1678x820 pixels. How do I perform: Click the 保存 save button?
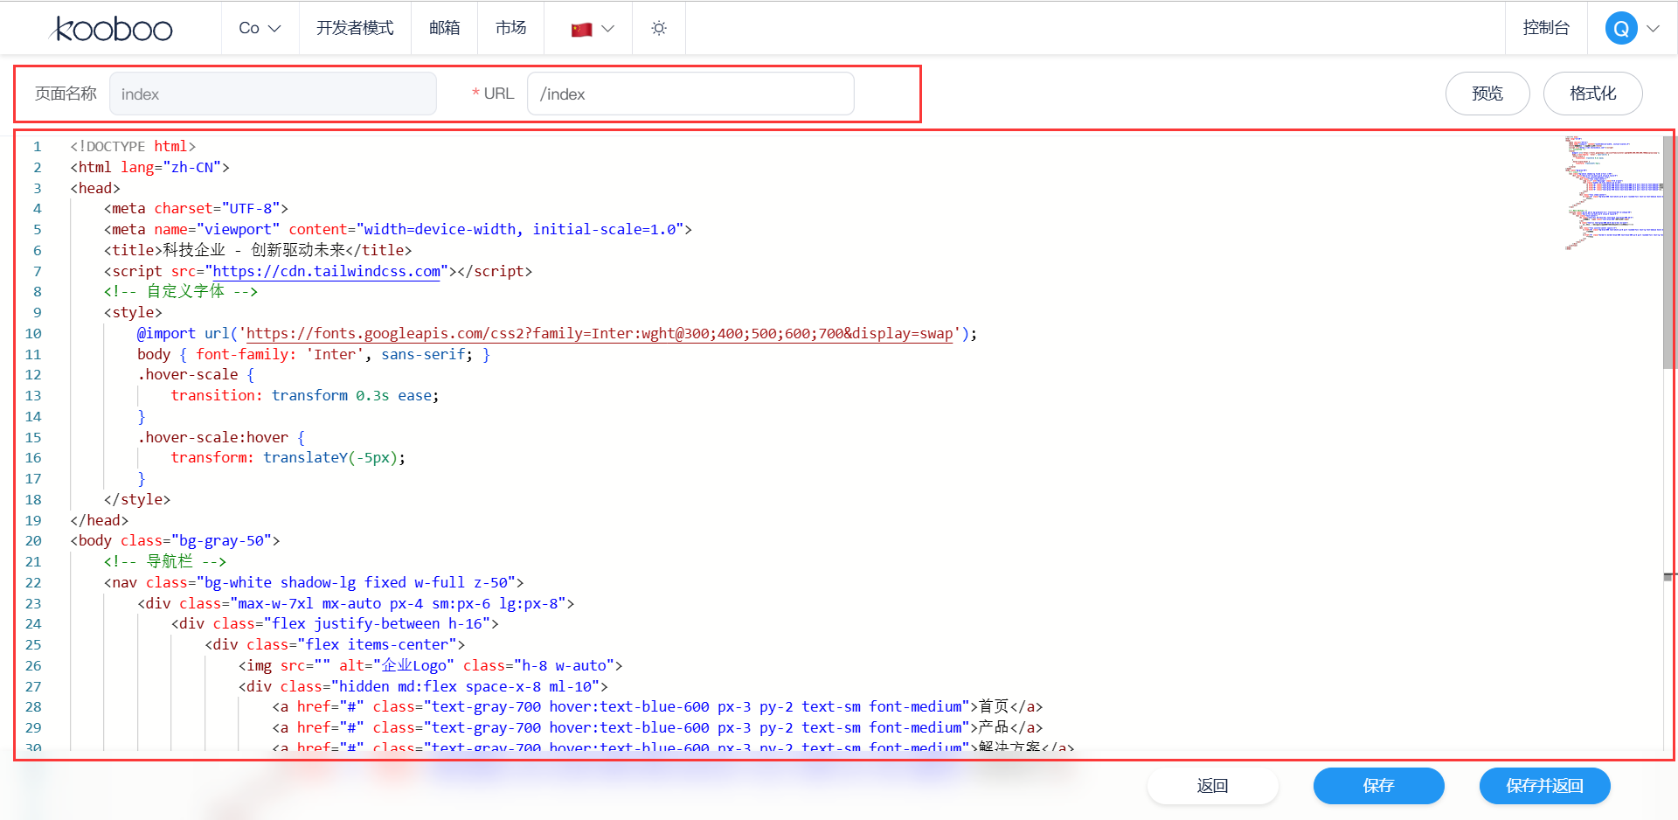point(1378,786)
